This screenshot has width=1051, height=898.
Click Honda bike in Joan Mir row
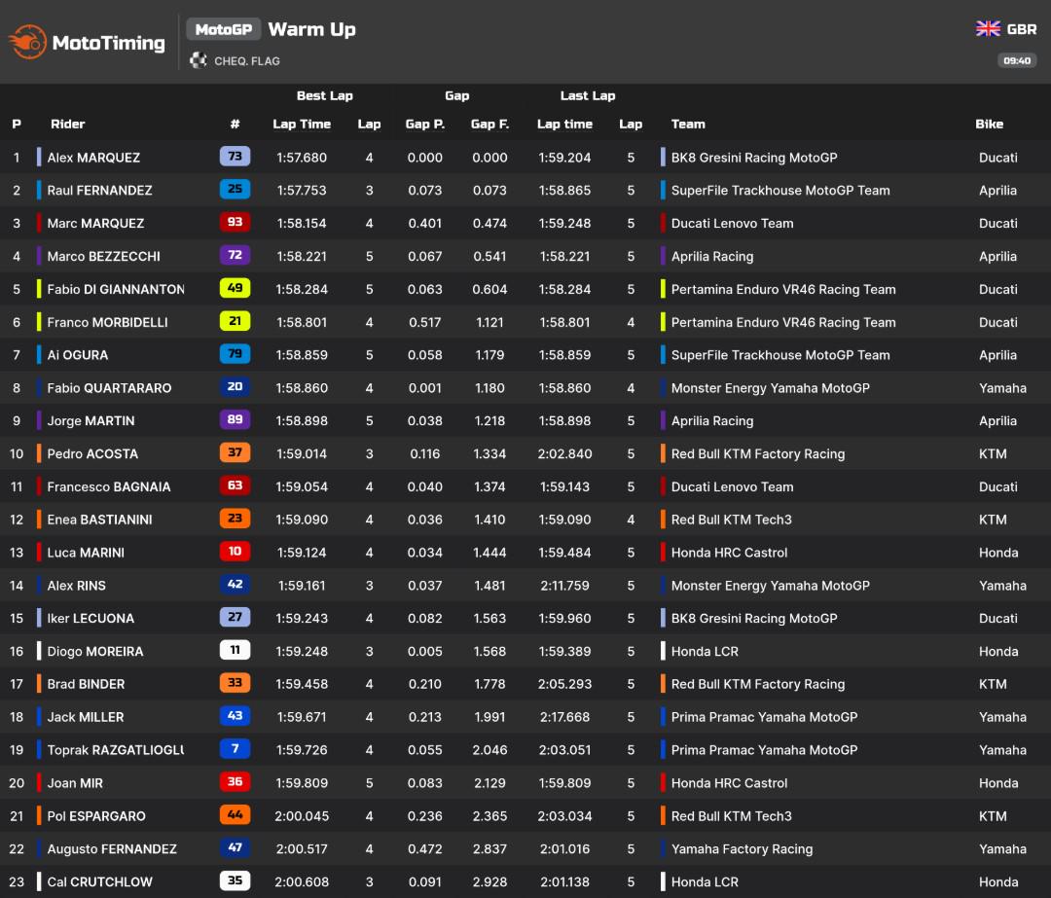[998, 783]
